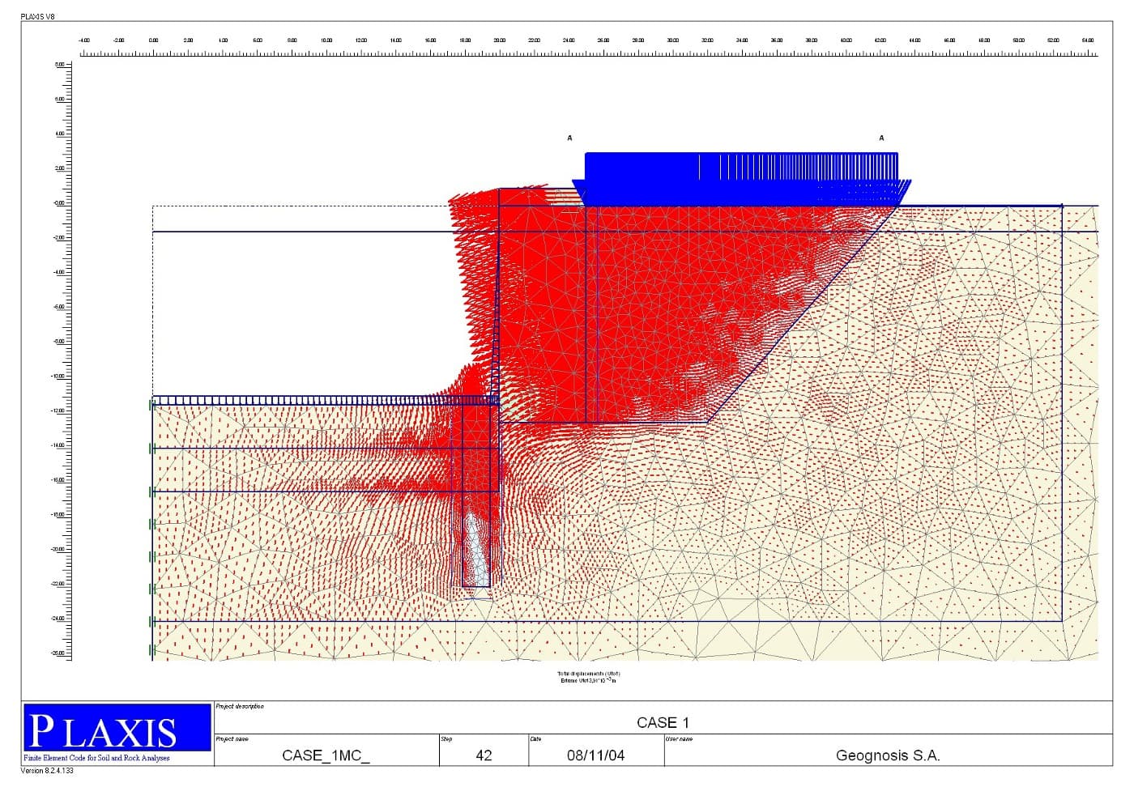Click the date value '08/11/04'
Screen dimensions: 1134x787
coord(596,755)
